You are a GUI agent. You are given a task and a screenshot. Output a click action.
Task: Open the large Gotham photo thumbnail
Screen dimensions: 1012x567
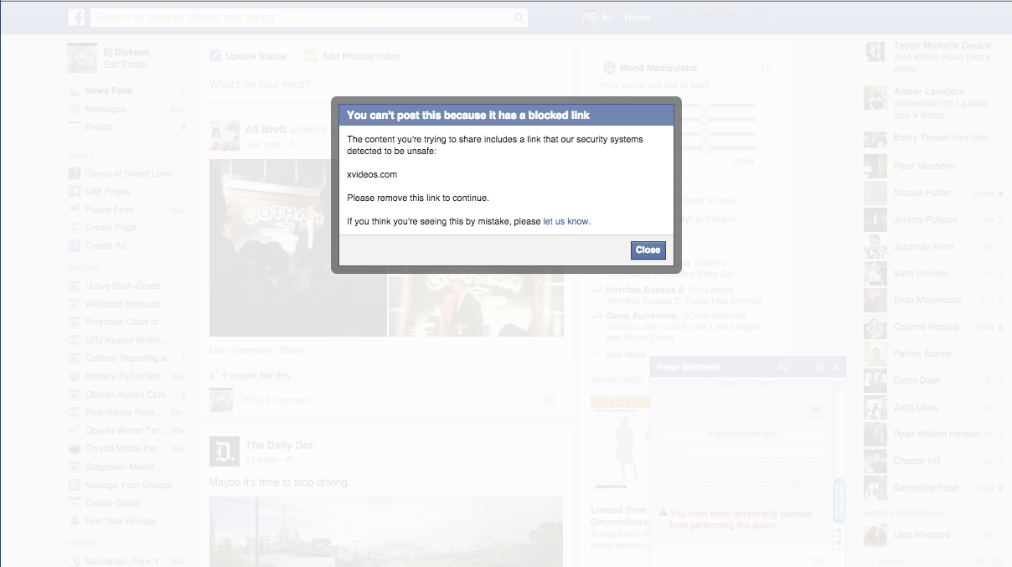pos(297,248)
